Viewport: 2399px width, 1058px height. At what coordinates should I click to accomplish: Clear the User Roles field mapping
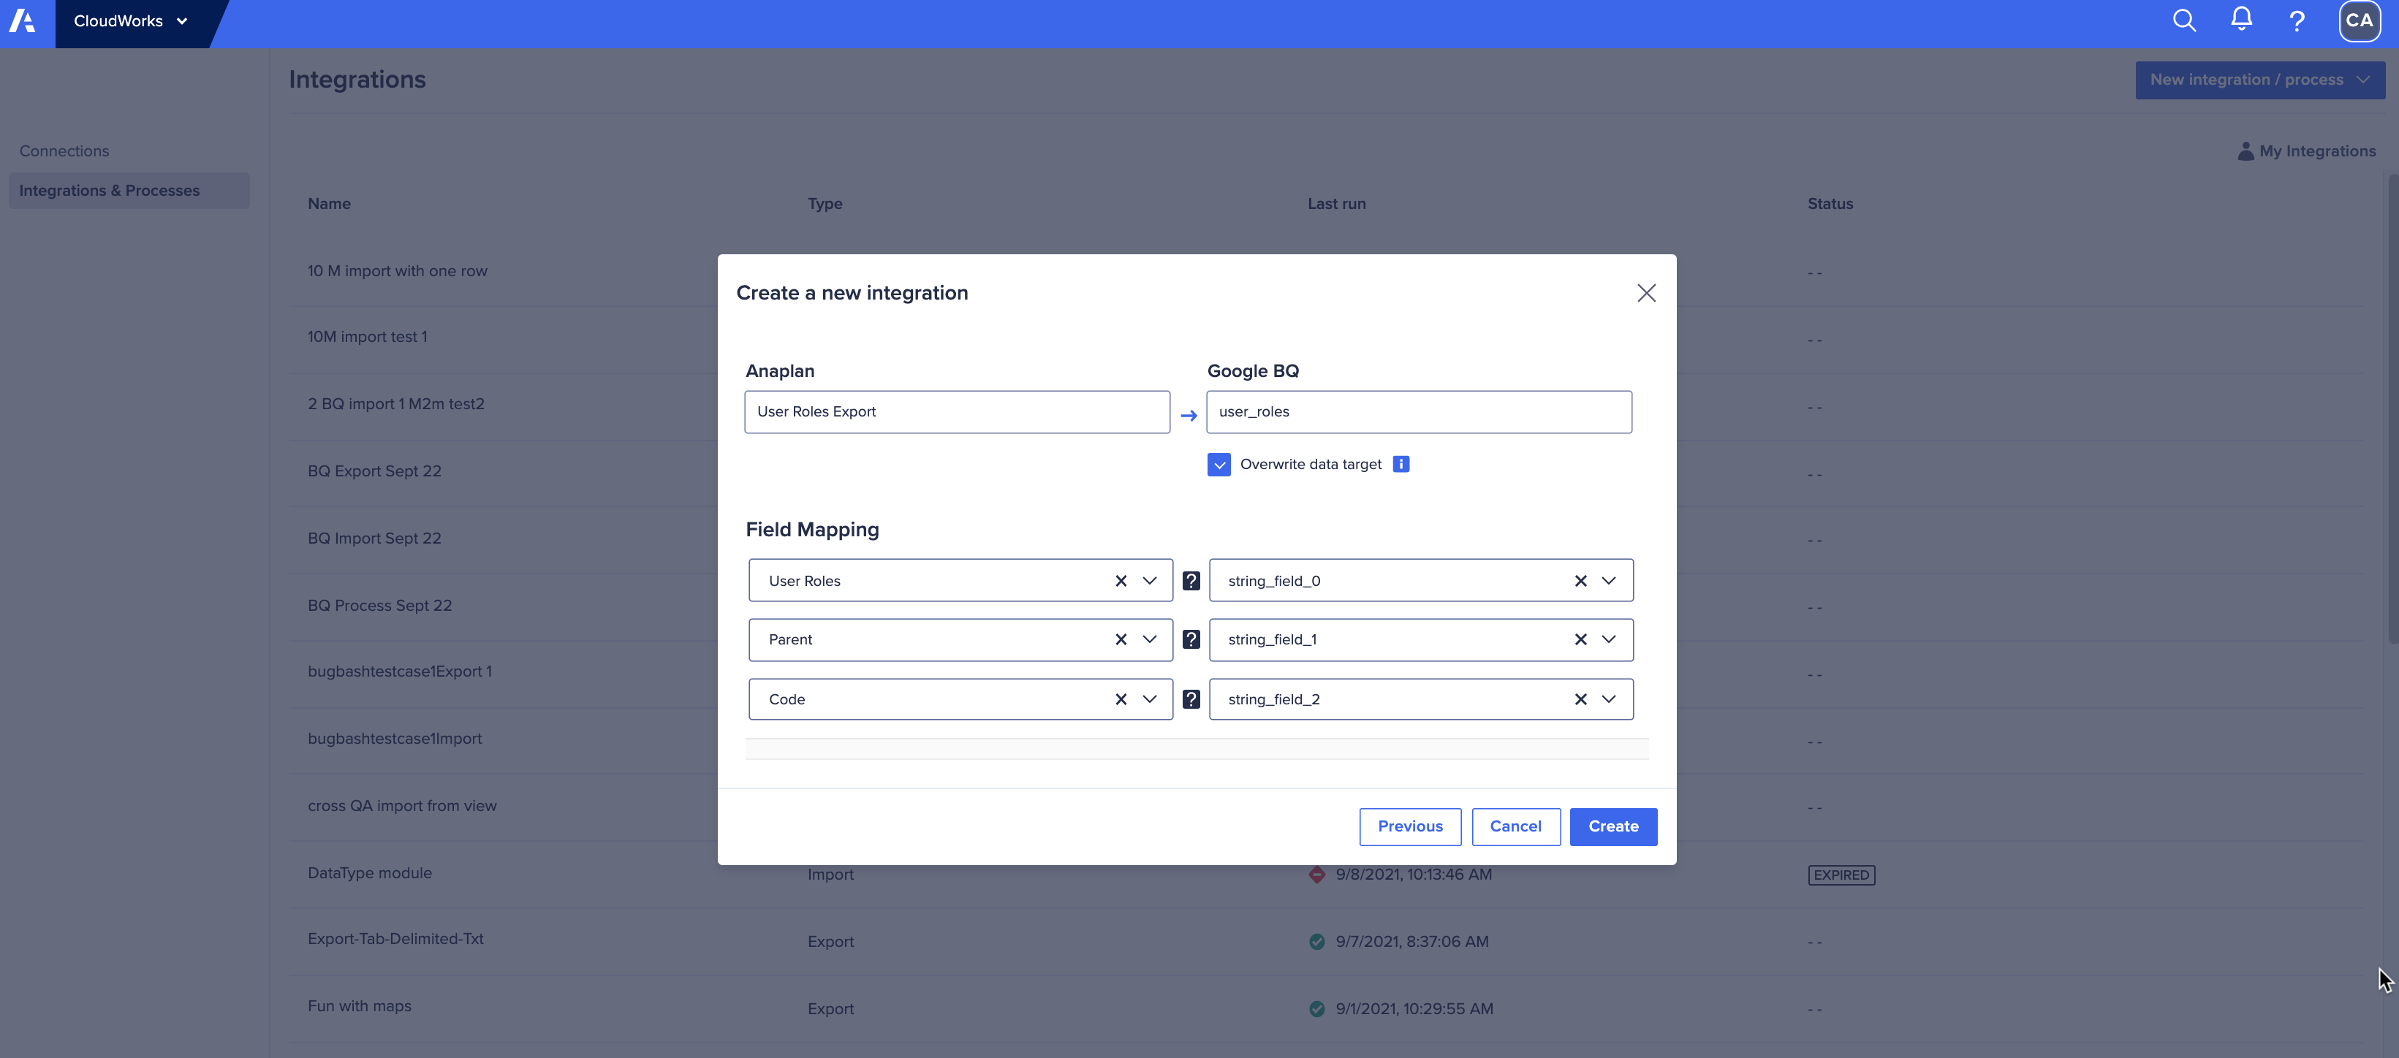pos(1120,579)
